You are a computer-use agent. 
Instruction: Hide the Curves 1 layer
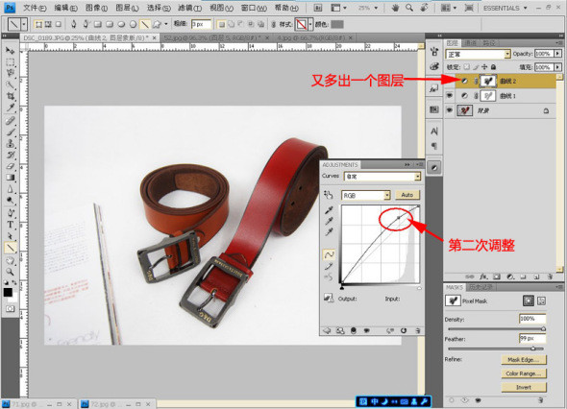[x=450, y=96]
